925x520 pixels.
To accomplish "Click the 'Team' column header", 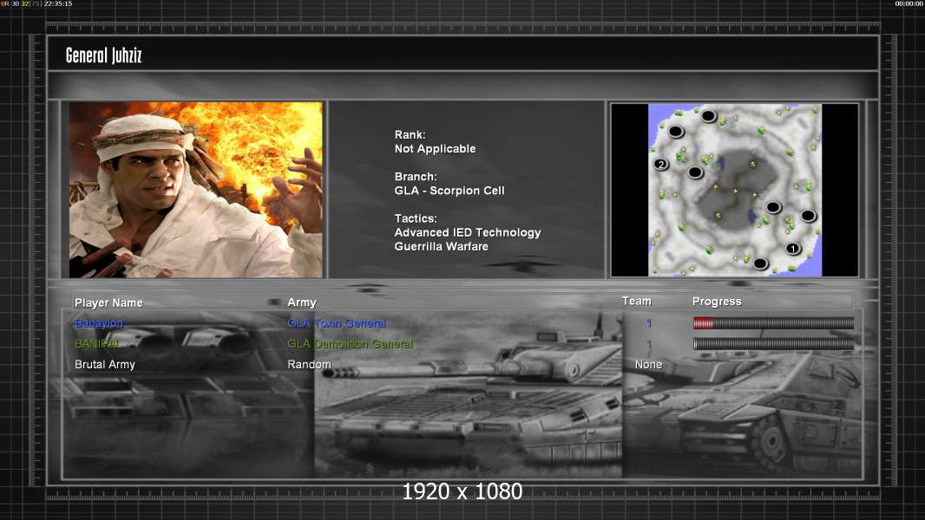I will click(637, 301).
